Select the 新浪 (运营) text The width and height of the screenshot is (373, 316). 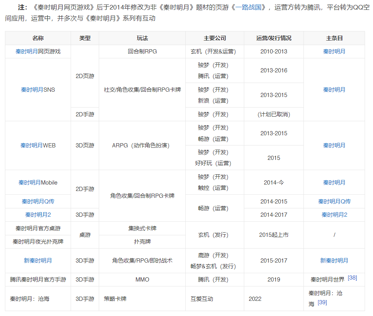click(213, 101)
